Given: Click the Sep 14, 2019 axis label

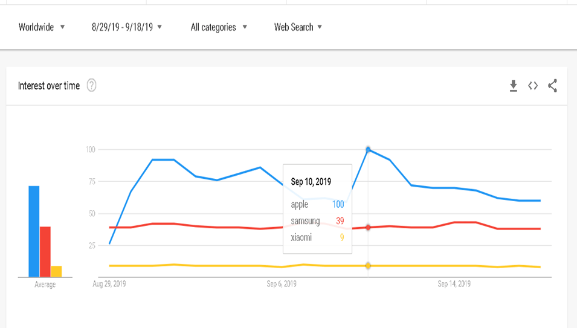Looking at the screenshot, I should coord(454,284).
